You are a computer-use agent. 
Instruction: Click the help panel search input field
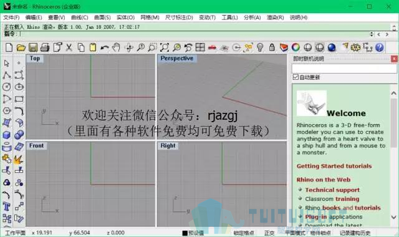344,68
